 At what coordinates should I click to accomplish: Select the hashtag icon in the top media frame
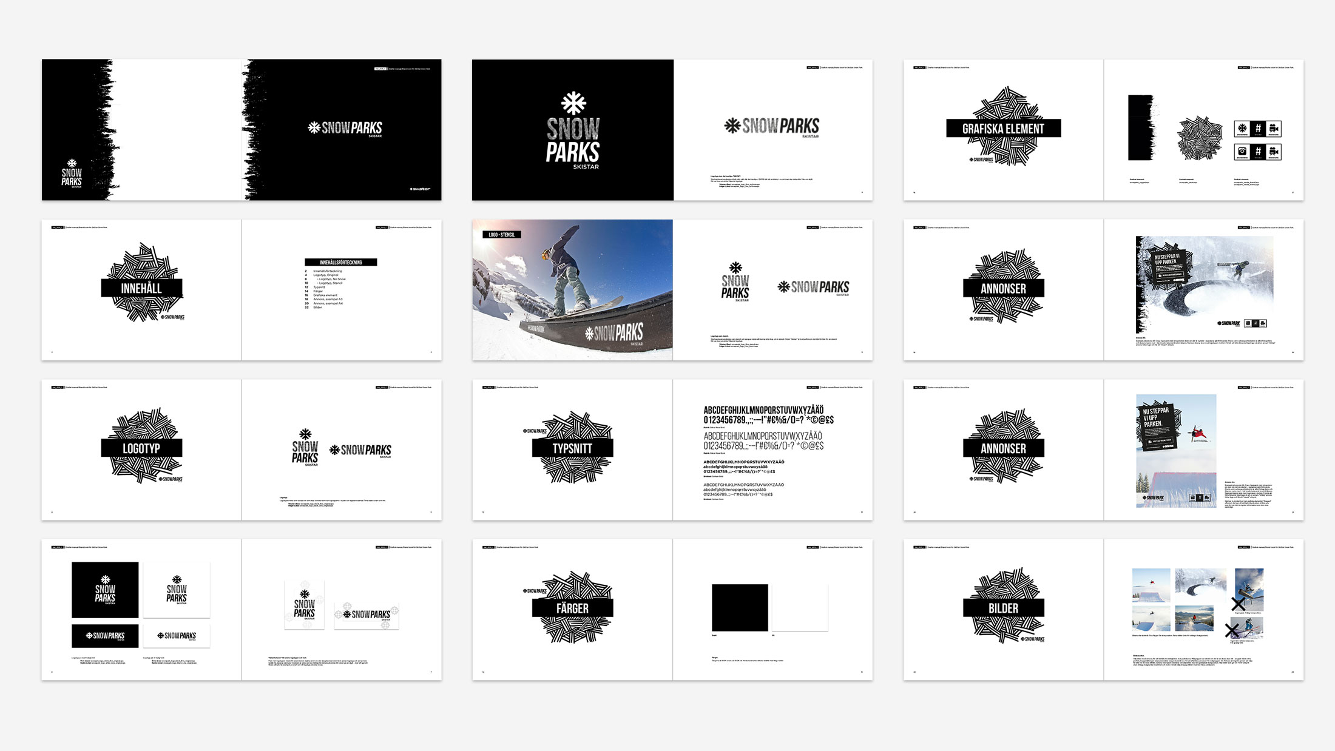pos(1258,129)
